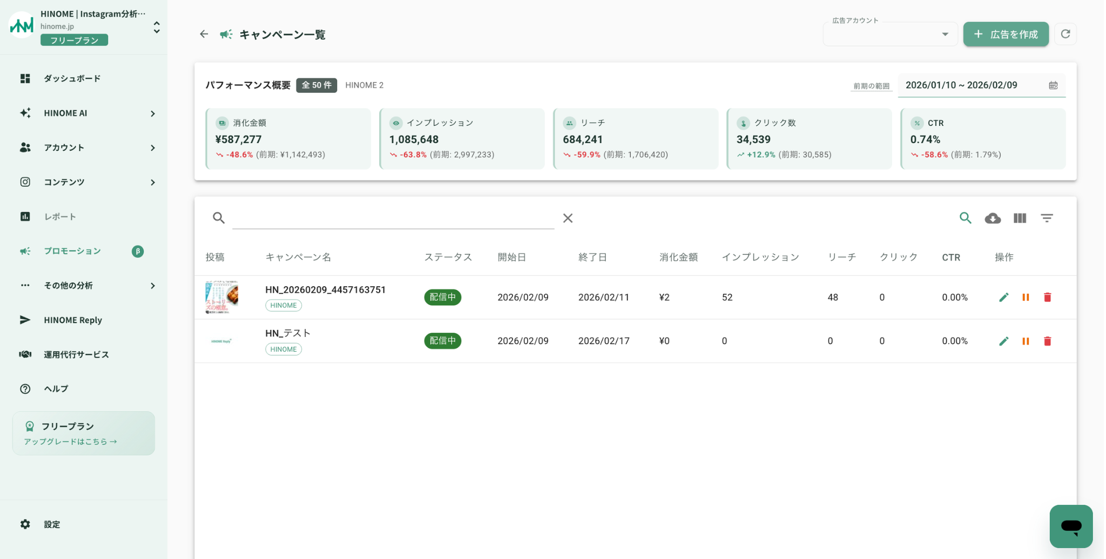Click campaign name HN_テスト
Screen dimensions: 1106x559
click(x=288, y=333)
